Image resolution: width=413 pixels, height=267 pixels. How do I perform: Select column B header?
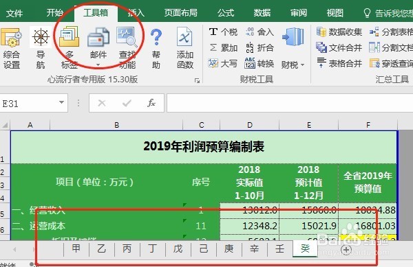click(x=116, y=125)
